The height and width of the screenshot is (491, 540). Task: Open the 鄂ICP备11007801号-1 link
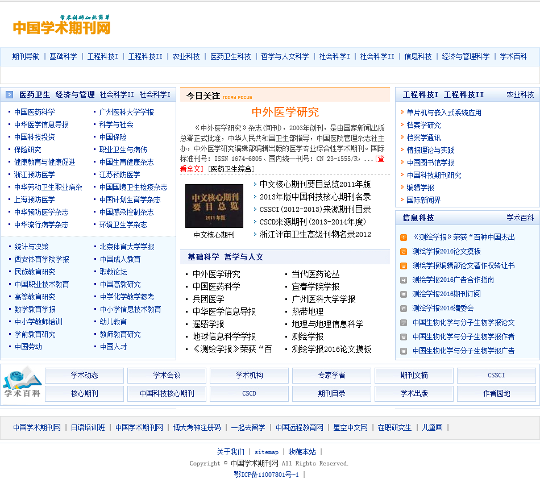266,475
